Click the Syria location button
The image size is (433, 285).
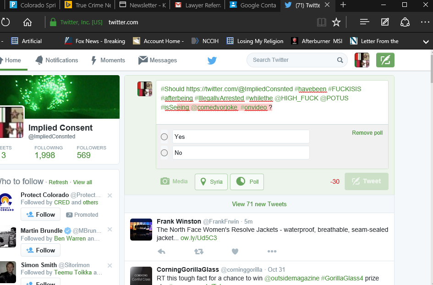[211, 182]
